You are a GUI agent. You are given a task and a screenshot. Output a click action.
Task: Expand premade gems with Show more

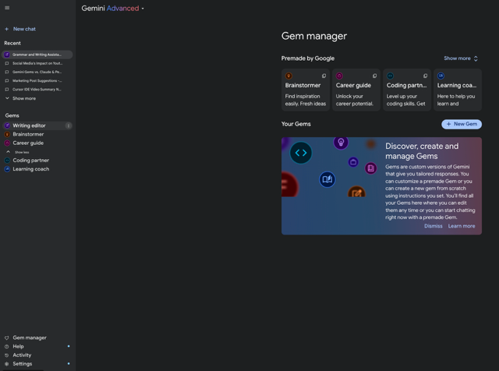(x=461, y=58)
